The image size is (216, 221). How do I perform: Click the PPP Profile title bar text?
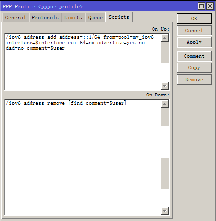(43, 7)
